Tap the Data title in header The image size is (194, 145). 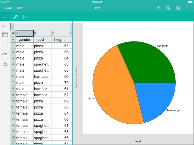(97, 8)
